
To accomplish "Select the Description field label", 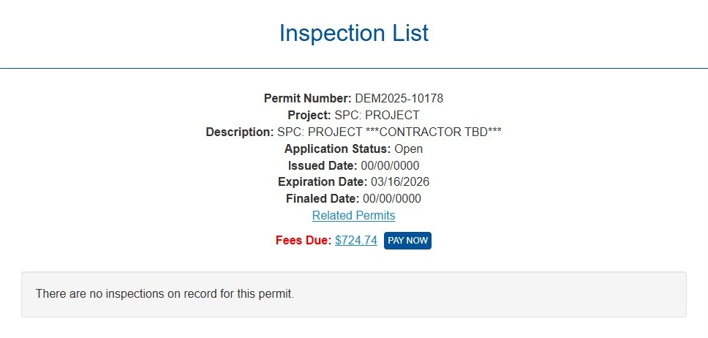I will point(239,132).
